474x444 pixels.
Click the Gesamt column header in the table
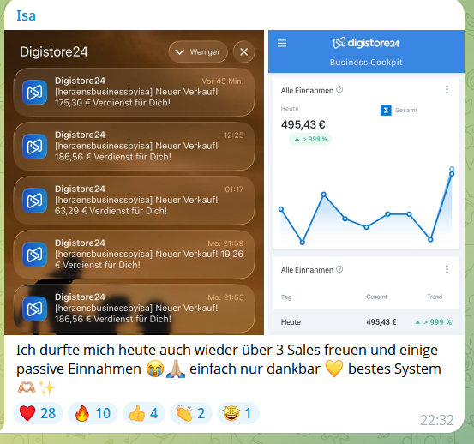pos(376,297)
